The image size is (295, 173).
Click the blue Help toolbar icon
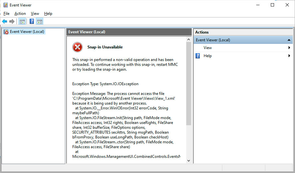(x=32, y=21)
